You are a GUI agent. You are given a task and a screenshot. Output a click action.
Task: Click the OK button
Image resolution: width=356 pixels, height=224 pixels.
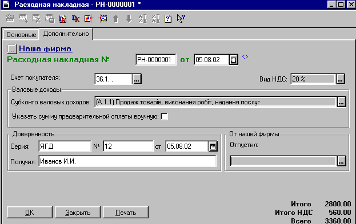tap(30, 213)
